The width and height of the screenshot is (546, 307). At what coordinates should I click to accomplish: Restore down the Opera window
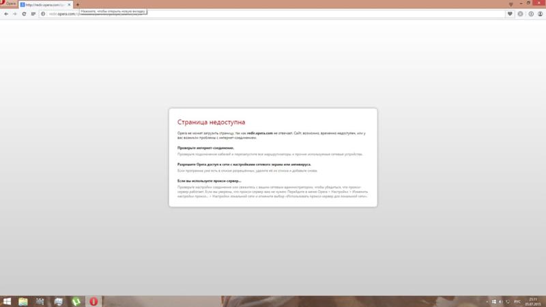click(x=528, y=3)
